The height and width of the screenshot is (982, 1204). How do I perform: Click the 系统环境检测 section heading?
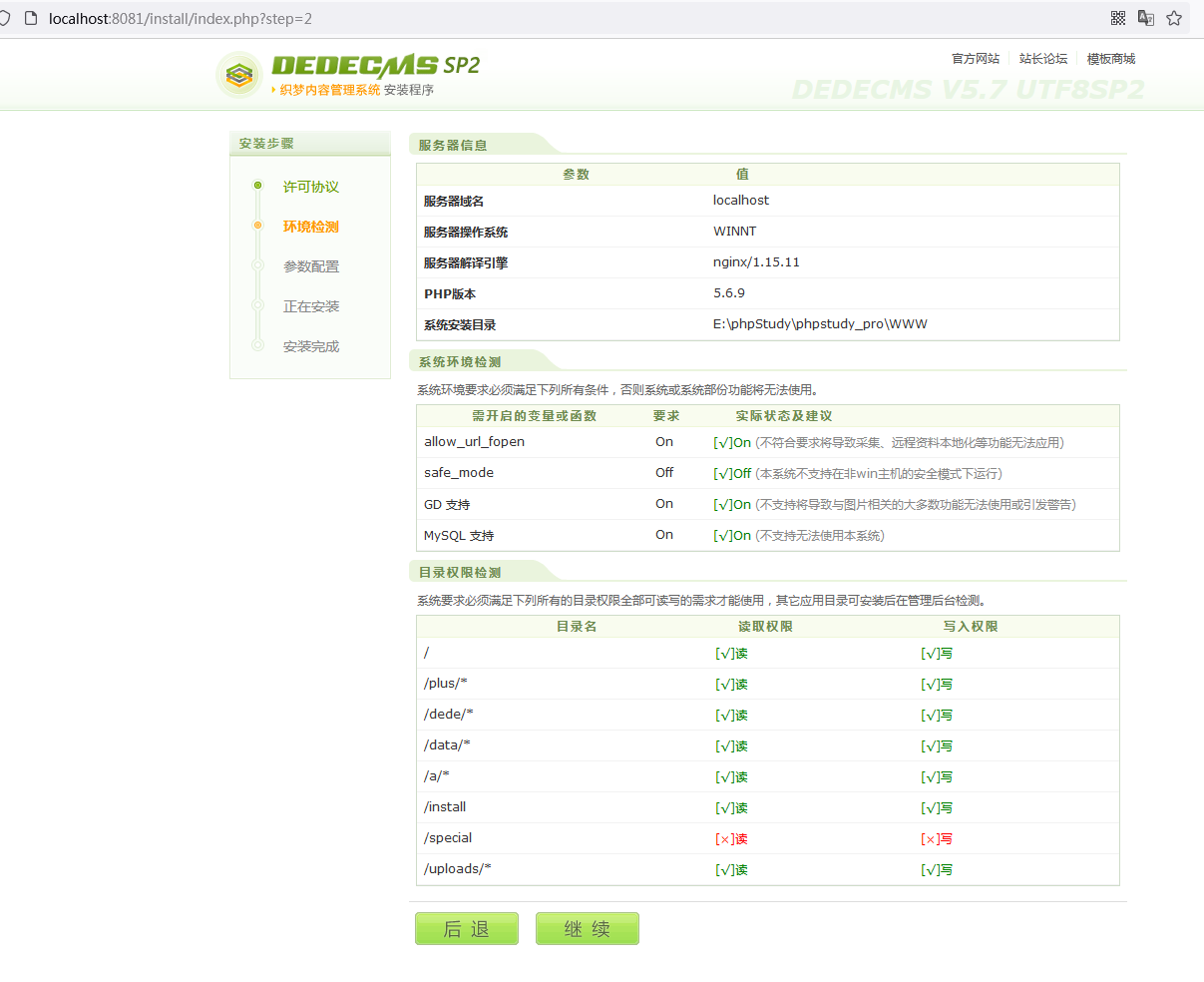(x=460, y=361)
